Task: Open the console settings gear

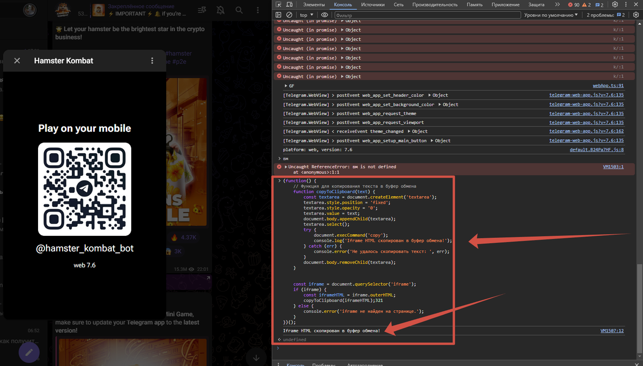Action: [x=636, y=15]
